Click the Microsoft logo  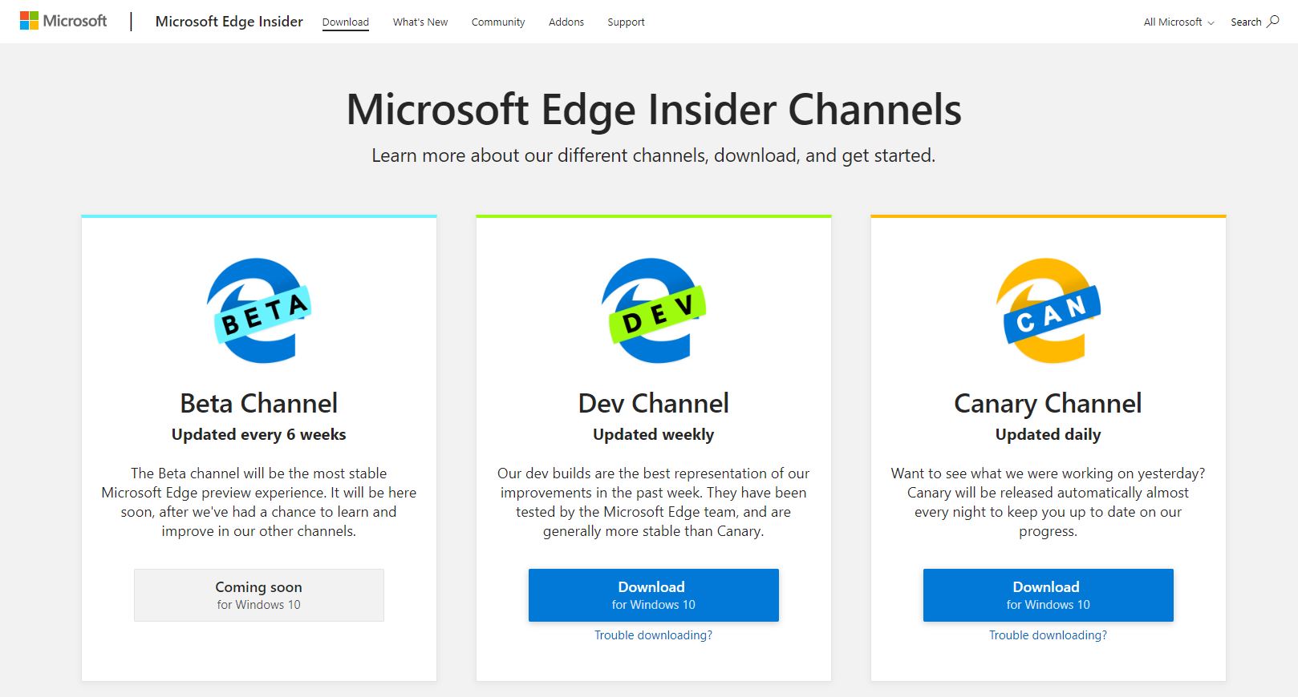[63, 22]
